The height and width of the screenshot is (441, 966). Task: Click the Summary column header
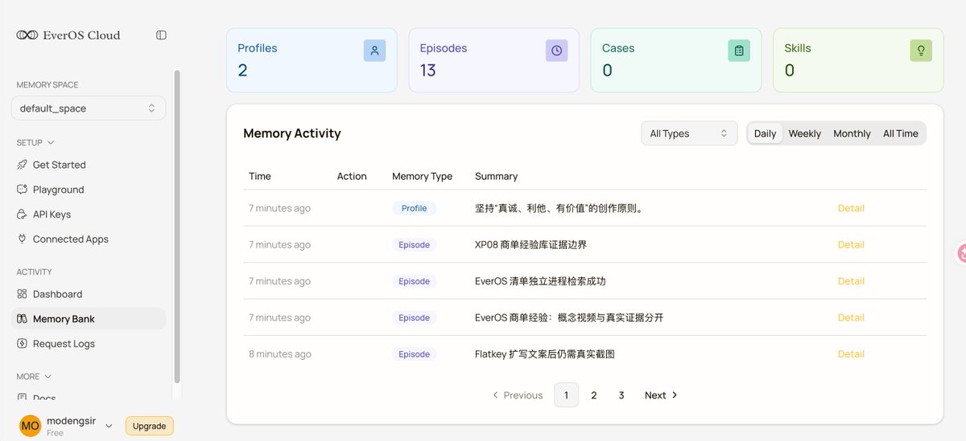496,176
